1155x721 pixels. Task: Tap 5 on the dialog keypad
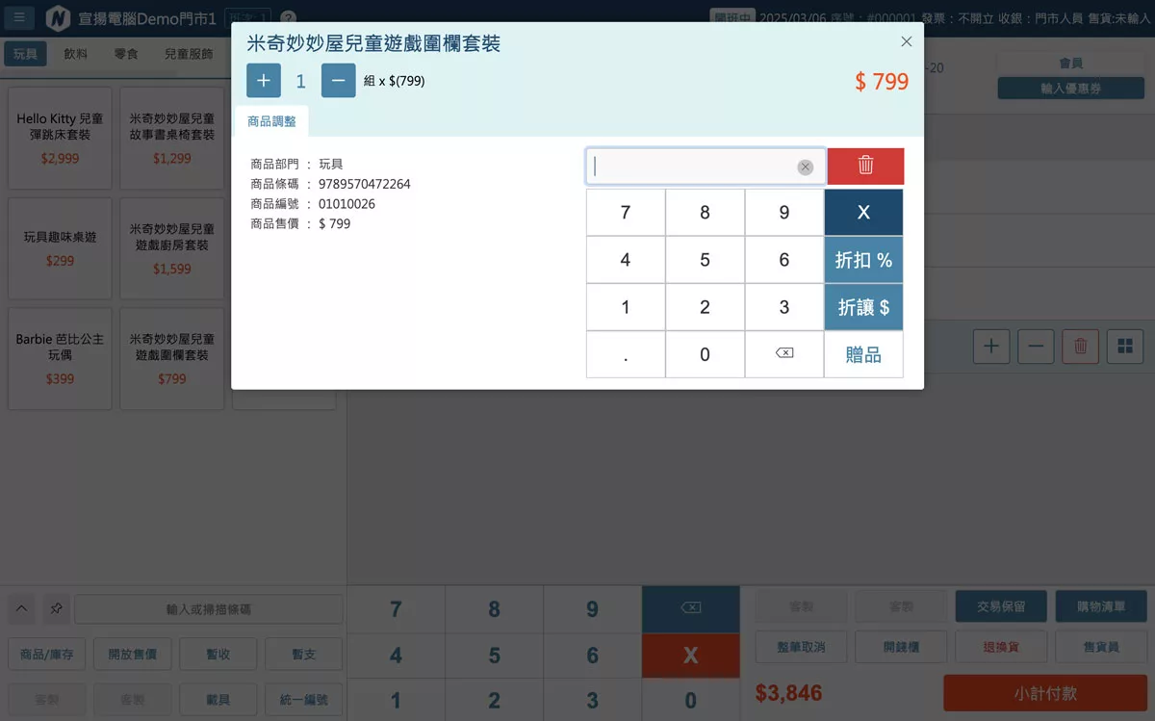click(x=705, y=260)
